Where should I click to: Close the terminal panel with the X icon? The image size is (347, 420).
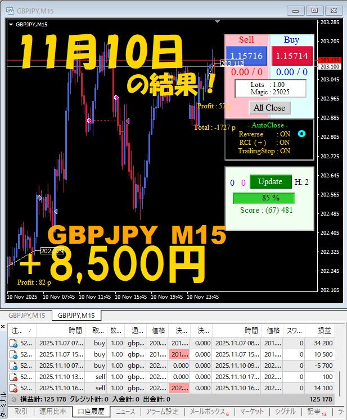click(3, 326)
